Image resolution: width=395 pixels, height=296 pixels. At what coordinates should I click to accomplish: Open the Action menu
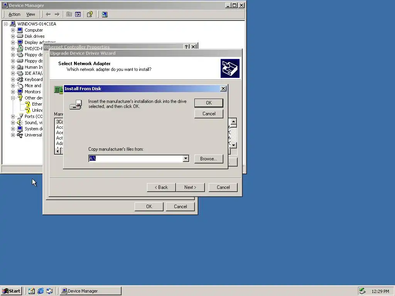pos(14,14)
